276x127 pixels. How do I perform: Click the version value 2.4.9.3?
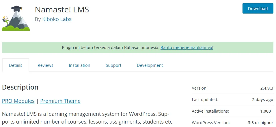click(x=267, y=88)
